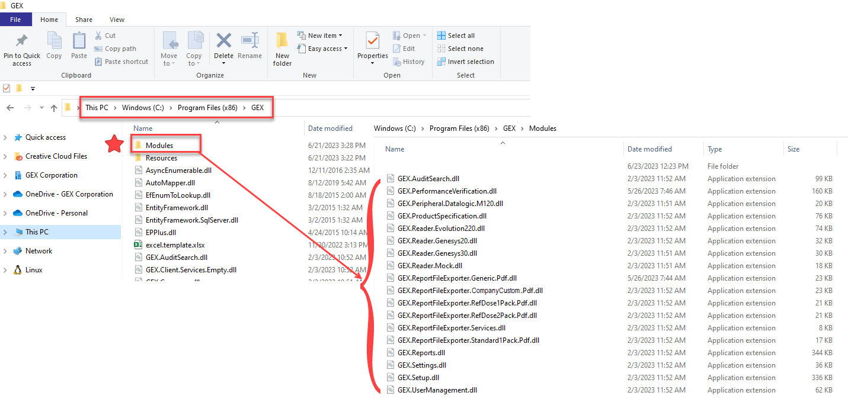Image resolution: width=848 pixels, height=402 pixels.
Task: Click Program Files (x86) in the red-boxed address bar
Action: [x=207, y=108]
